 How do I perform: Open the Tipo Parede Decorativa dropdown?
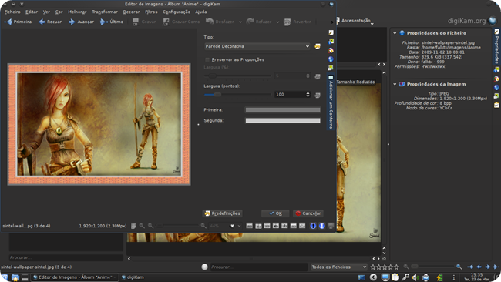(257, 46)
